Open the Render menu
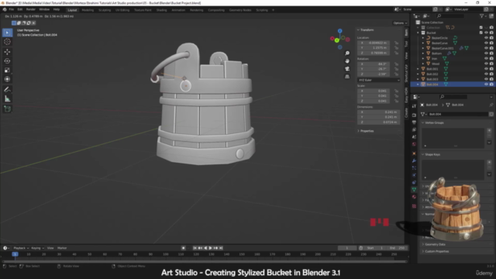The height and width of the screenshot is (279, 496). click(31, 9)
